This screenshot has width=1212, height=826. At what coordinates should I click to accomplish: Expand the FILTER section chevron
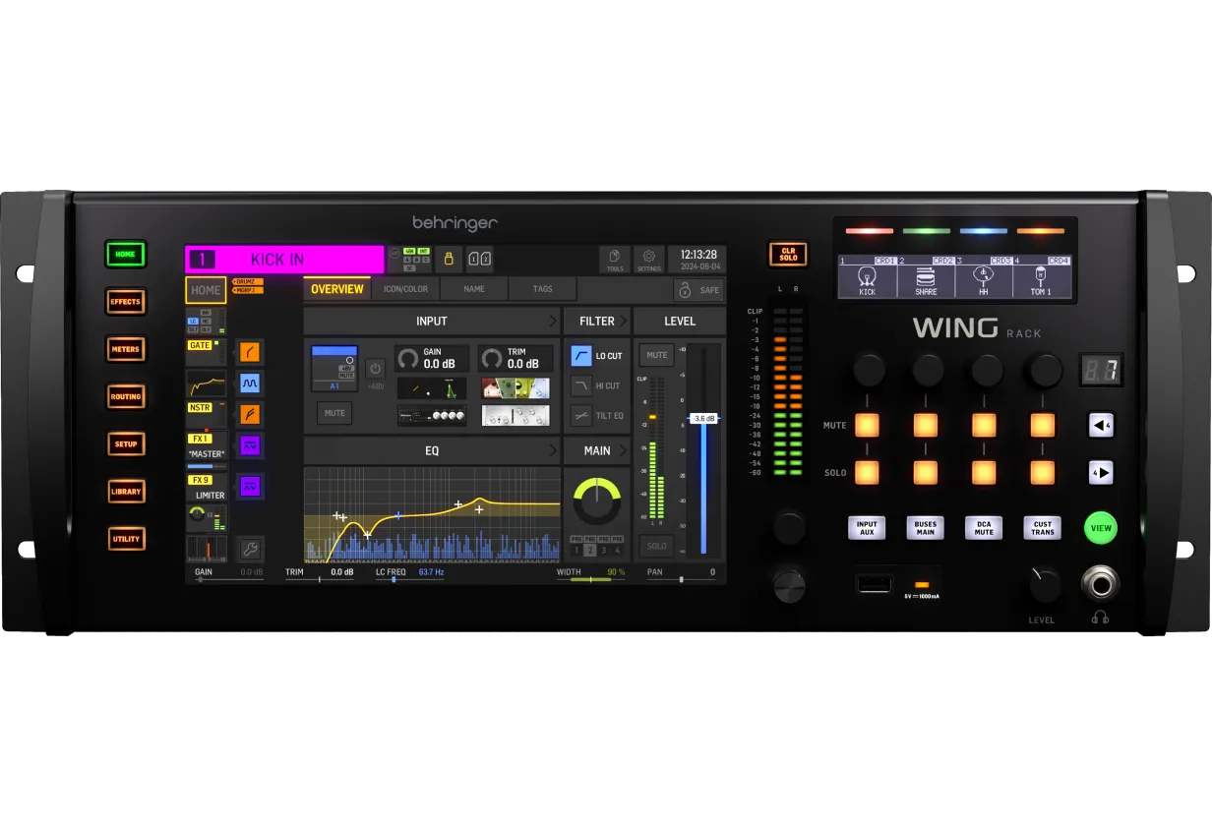[x=625, y=321]
